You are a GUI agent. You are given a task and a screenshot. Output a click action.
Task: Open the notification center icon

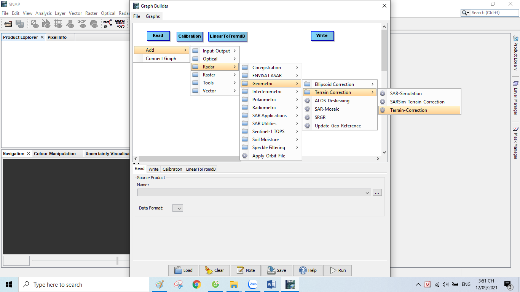pyautogui.click(x=508, y=285)
